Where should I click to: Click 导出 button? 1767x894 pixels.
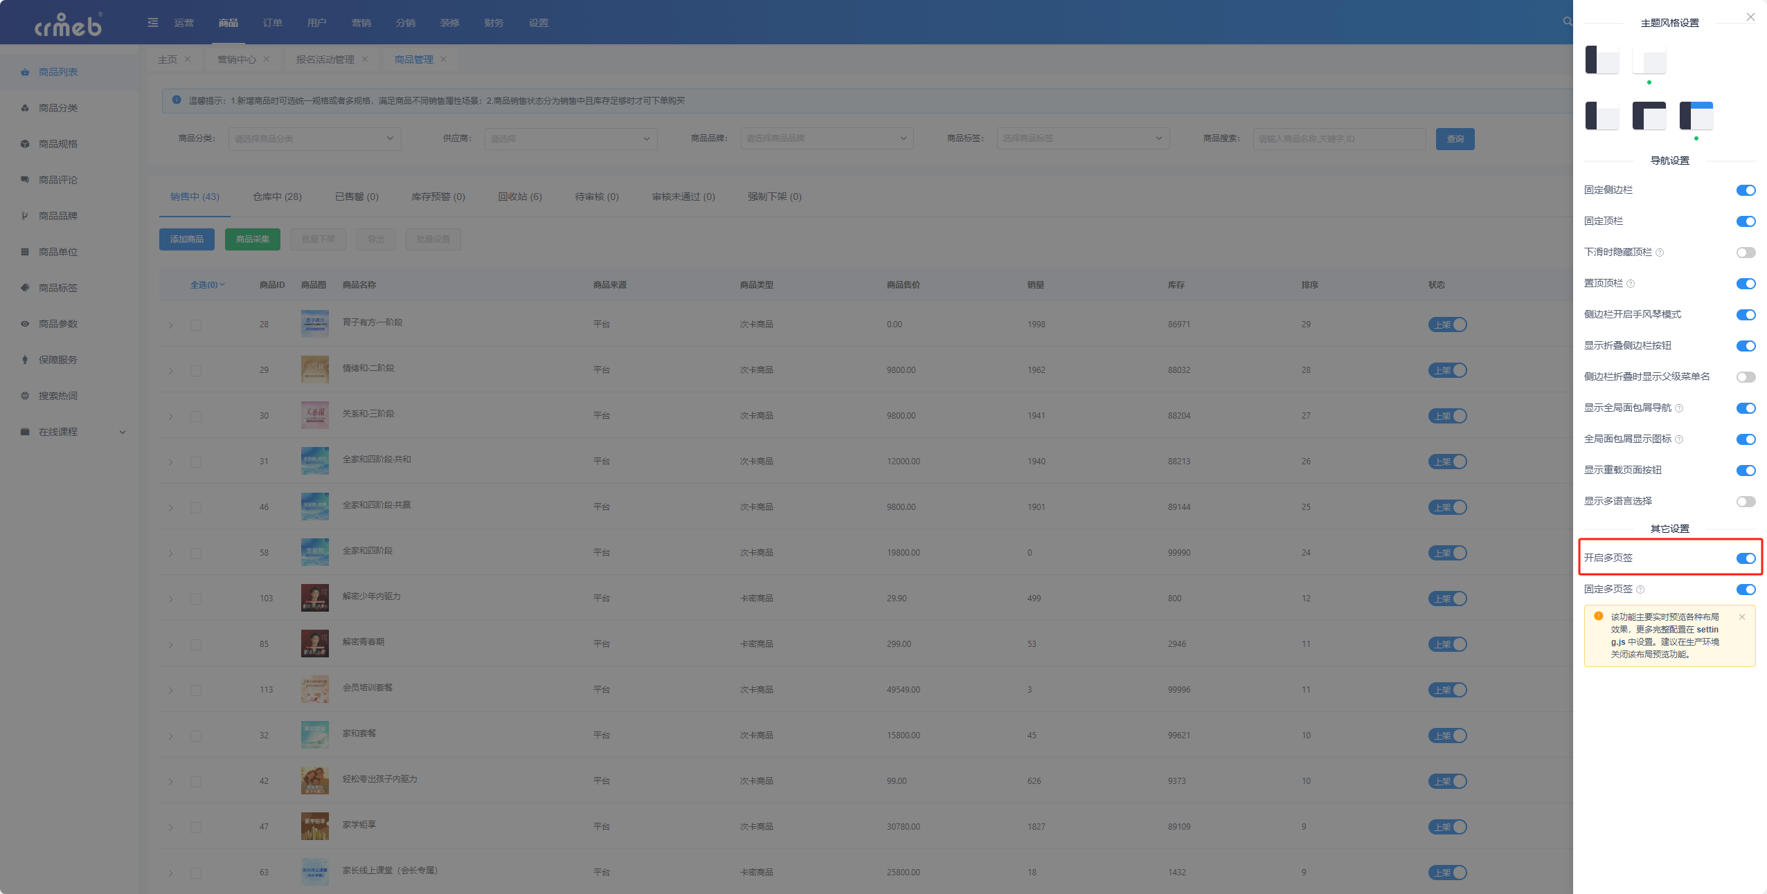coord(376,239)
